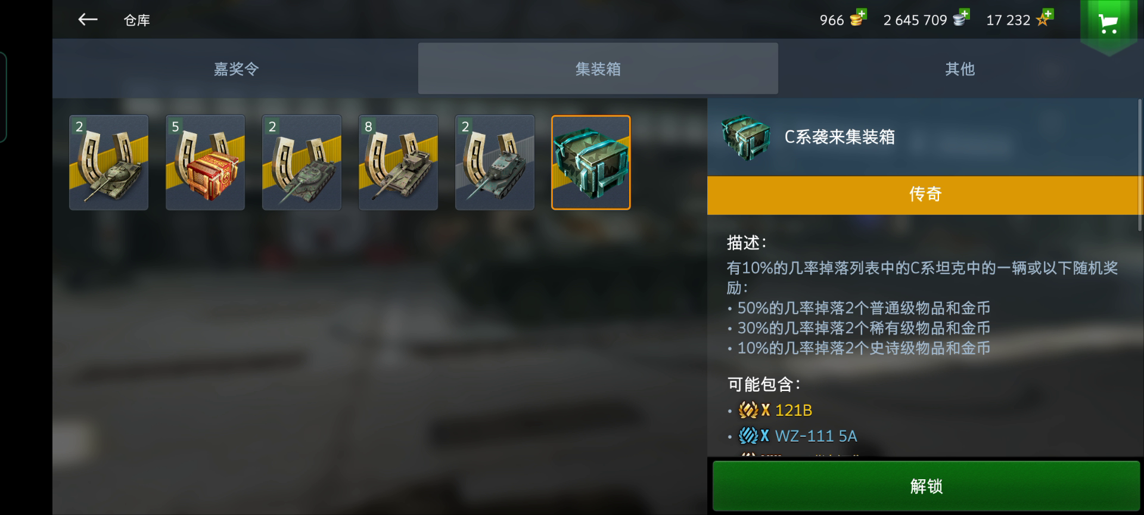Select the highlighted teal C系袭来 container
1144x515 pixels.
(591, 162)
